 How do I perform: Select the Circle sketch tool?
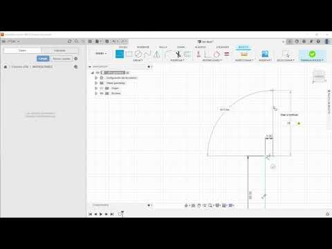(x=138, y=54)
